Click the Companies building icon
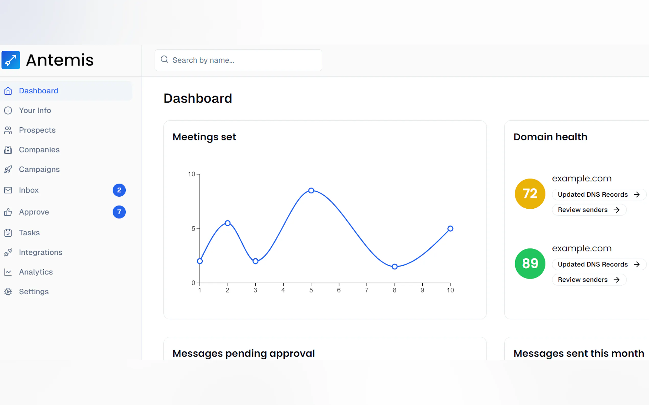 [8, 150]
